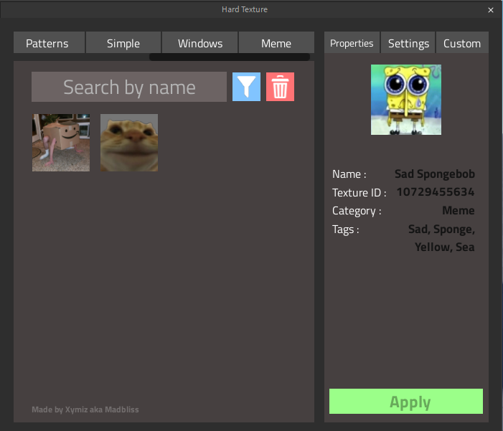Click the Made by Xymiz aka Madbliss credit
This screenshot has height=431, width=503.
click(x=85, y=409)
